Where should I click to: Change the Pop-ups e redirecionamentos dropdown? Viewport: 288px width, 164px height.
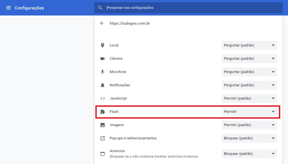point(249,138)
